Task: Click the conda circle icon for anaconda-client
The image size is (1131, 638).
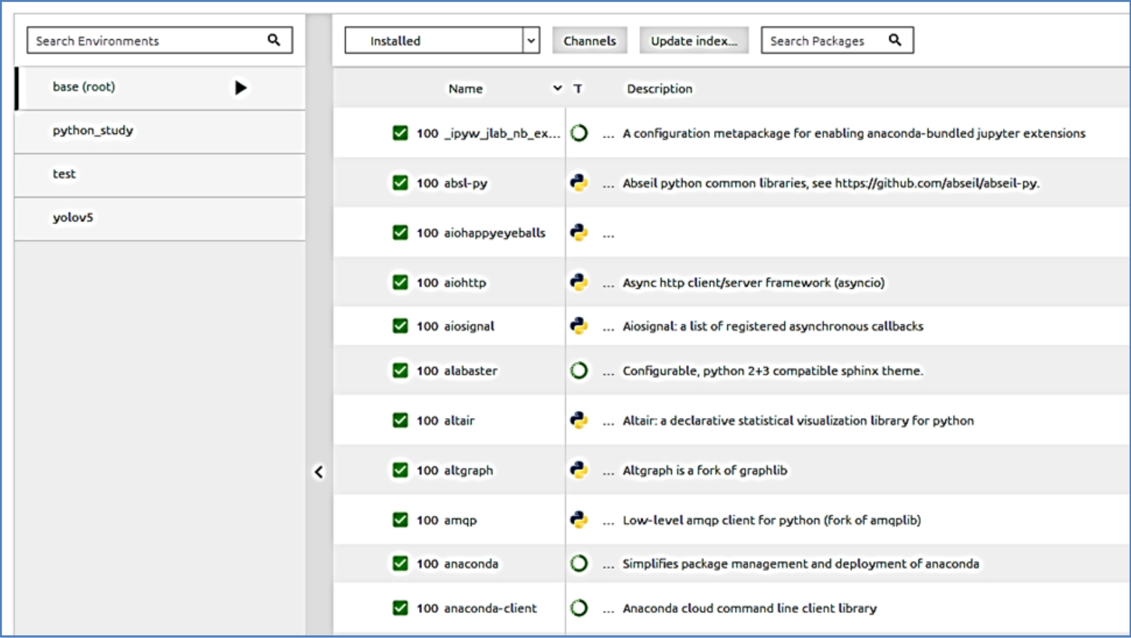Action: [x=578, y=608]
